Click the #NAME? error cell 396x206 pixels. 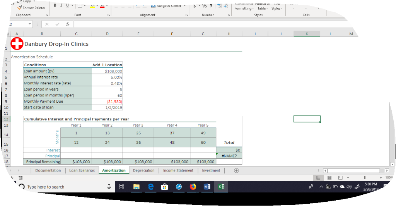[x=229, y=156]
